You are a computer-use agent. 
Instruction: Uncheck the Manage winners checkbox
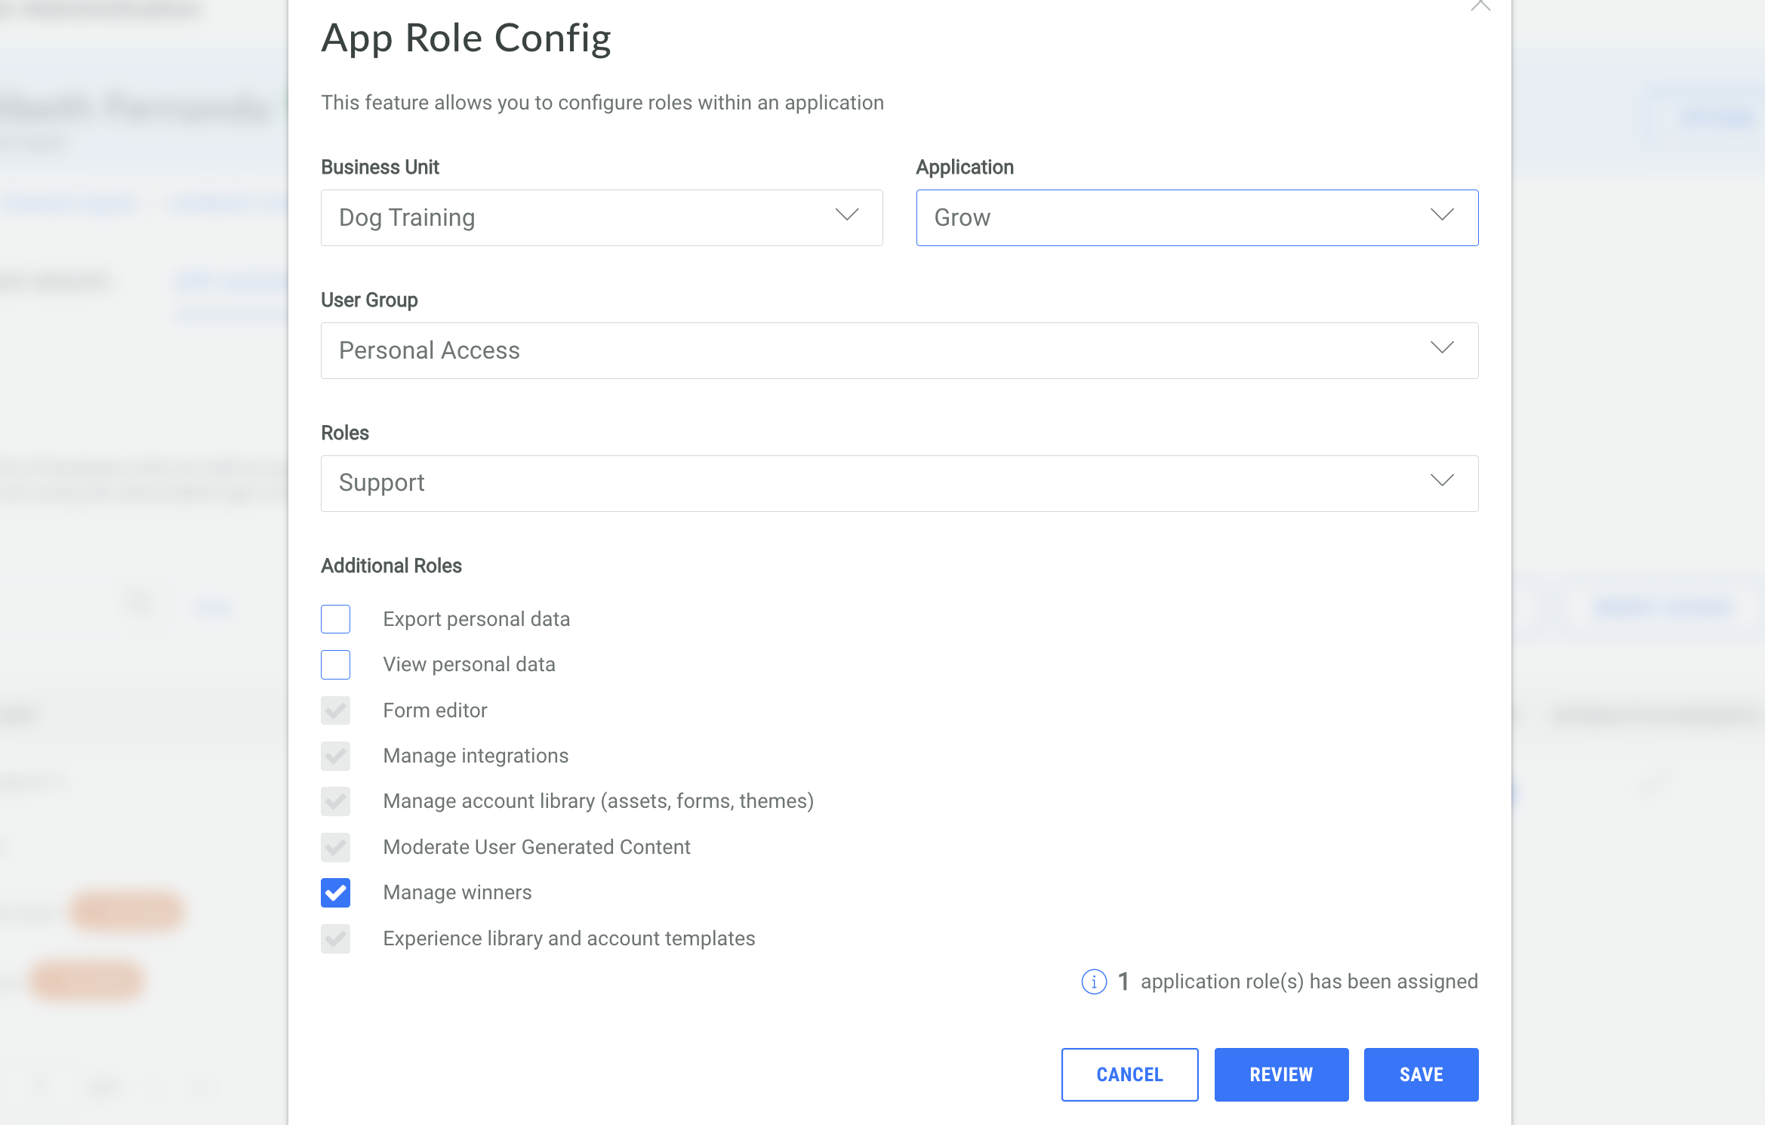[x=335, y=892]
